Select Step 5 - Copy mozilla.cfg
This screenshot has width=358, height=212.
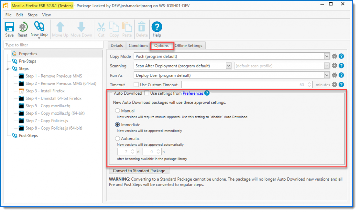click(x=48, y=106)
